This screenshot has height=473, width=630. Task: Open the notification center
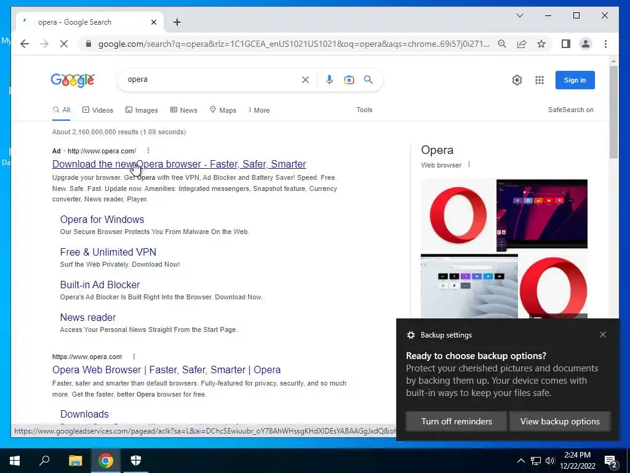point(612,461)
